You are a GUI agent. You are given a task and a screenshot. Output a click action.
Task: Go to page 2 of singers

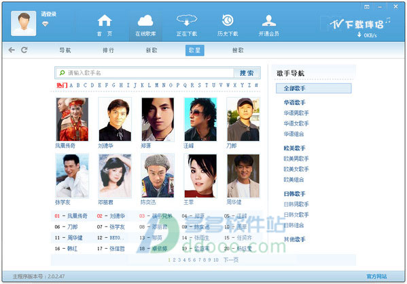174,260
